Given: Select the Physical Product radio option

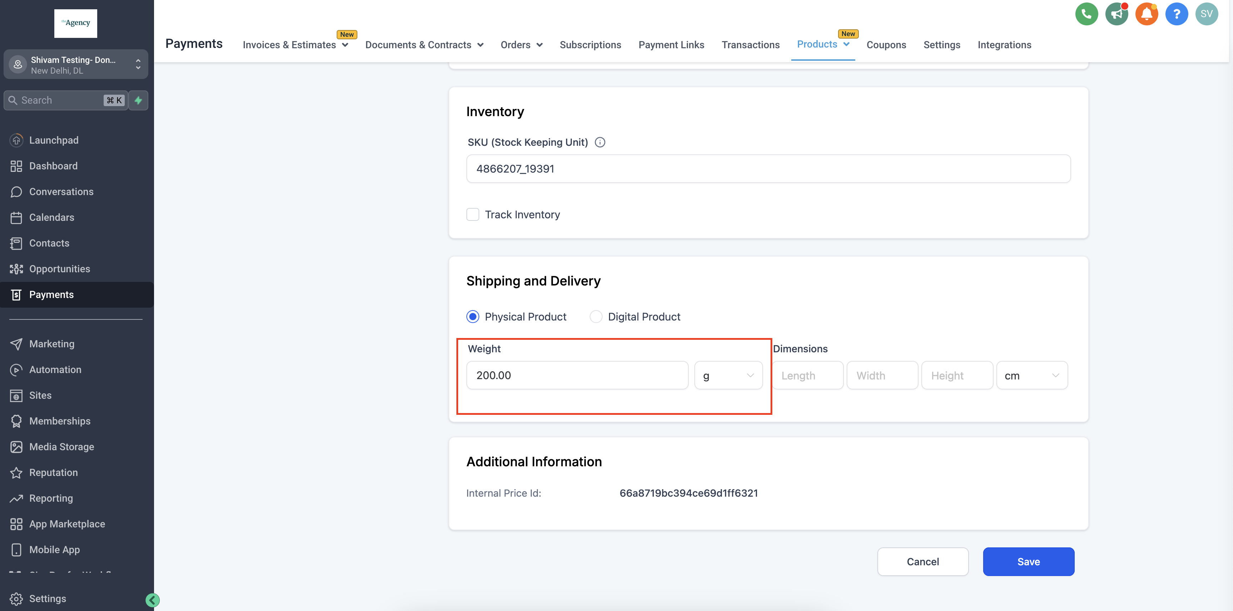Looking at the screenshot, I should pos(473,317).
